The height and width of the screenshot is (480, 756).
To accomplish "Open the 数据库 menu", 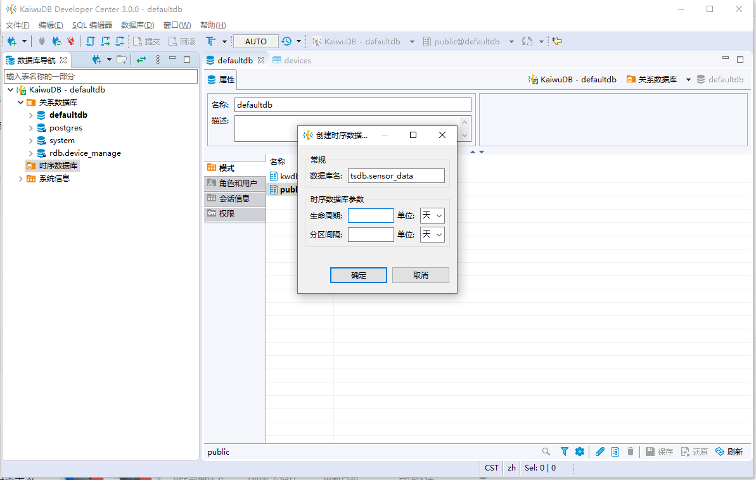I will (138, 25).
